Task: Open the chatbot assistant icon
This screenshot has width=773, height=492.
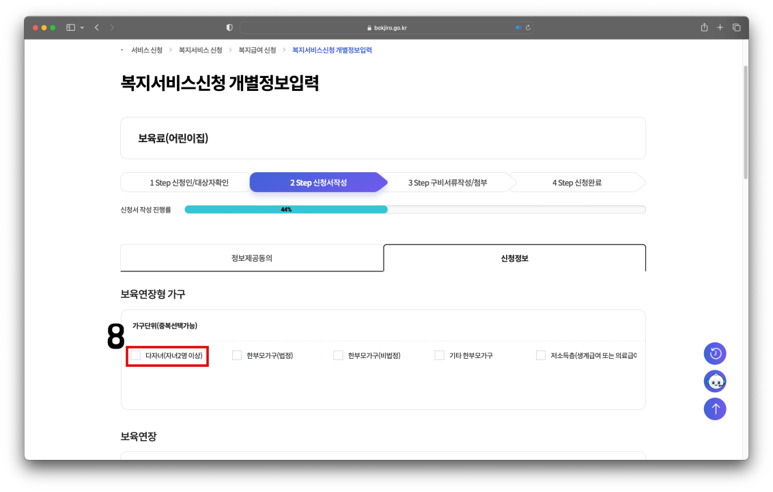Action: (715, 381)
